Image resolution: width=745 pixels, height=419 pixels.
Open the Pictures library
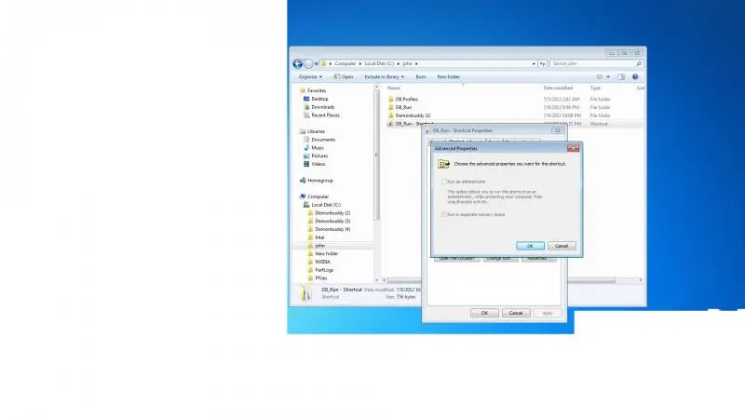coord(319,155)
